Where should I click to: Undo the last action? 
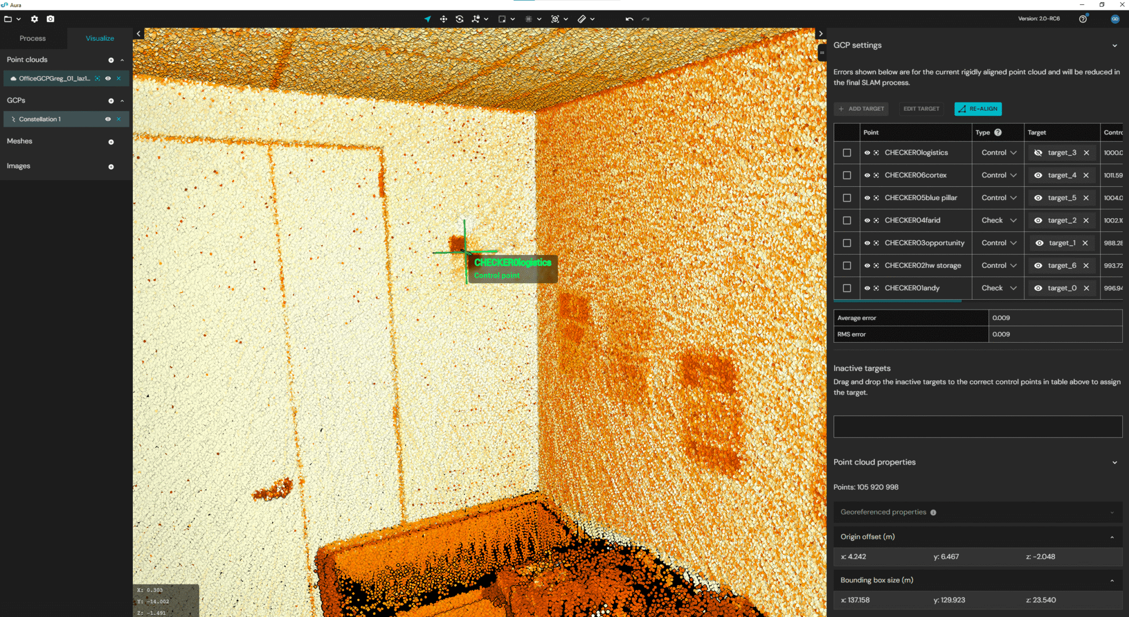pos(629,19)
